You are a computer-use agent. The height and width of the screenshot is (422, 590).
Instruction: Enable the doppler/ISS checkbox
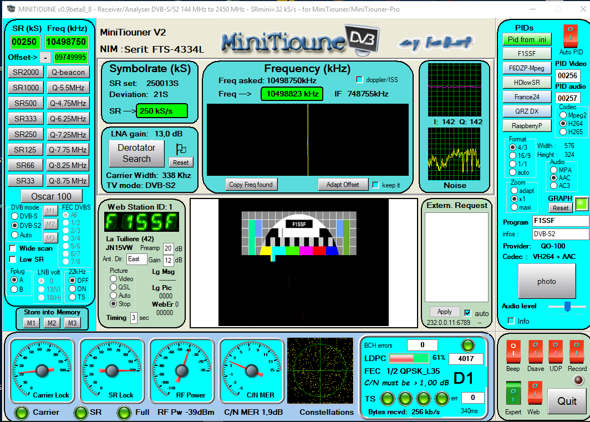coord(359,80)
